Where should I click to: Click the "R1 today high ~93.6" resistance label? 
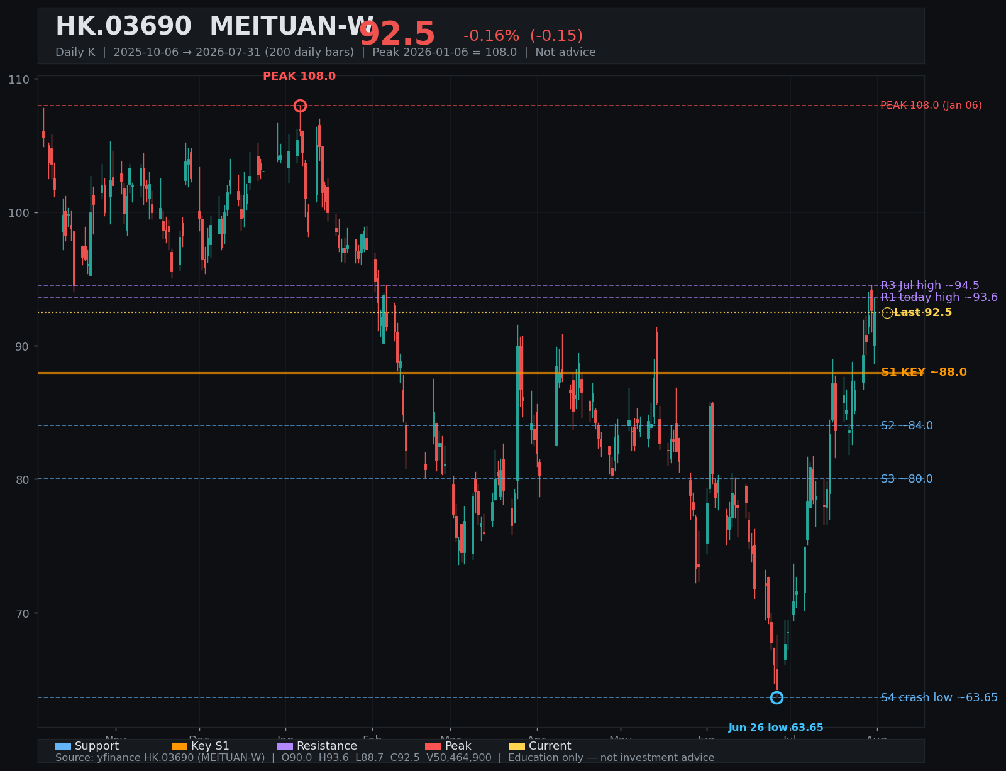point(939,297)
